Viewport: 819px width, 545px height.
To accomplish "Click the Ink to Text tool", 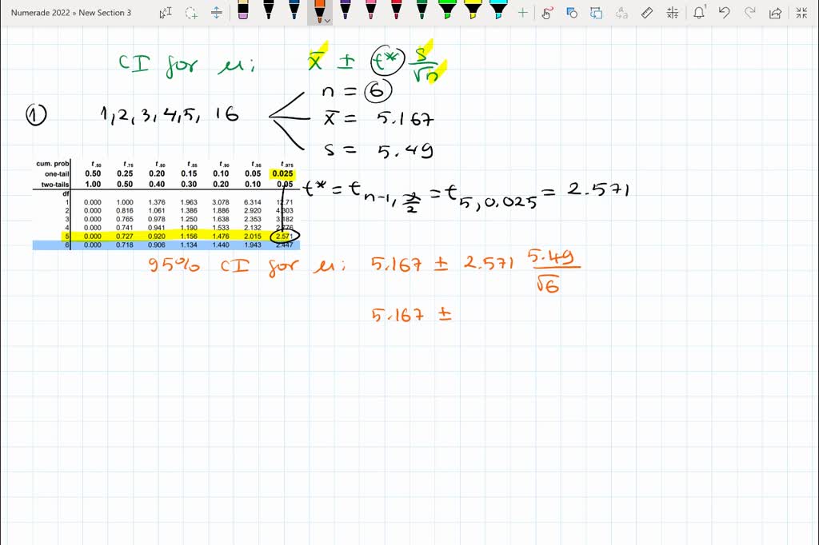I will [x=621, y=13].
